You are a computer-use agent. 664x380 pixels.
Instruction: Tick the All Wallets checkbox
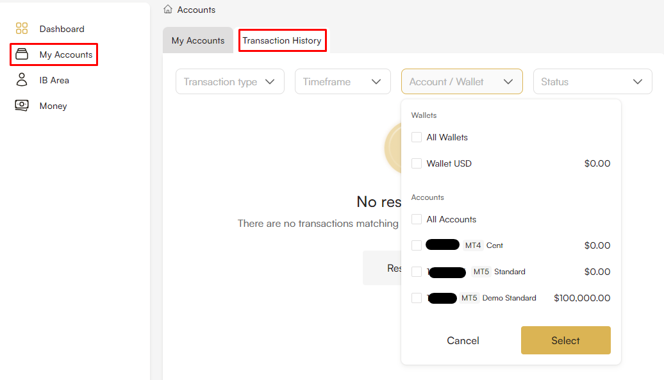click(x=417, y=137)
